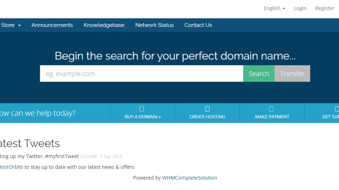Open the WHMCompleteSolution link
Image resolution: width=339 pixels, height=190 pixels.
[x=190, y=178]
